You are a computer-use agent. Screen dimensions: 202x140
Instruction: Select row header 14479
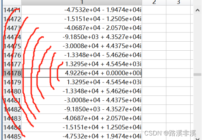coord(12,82)
